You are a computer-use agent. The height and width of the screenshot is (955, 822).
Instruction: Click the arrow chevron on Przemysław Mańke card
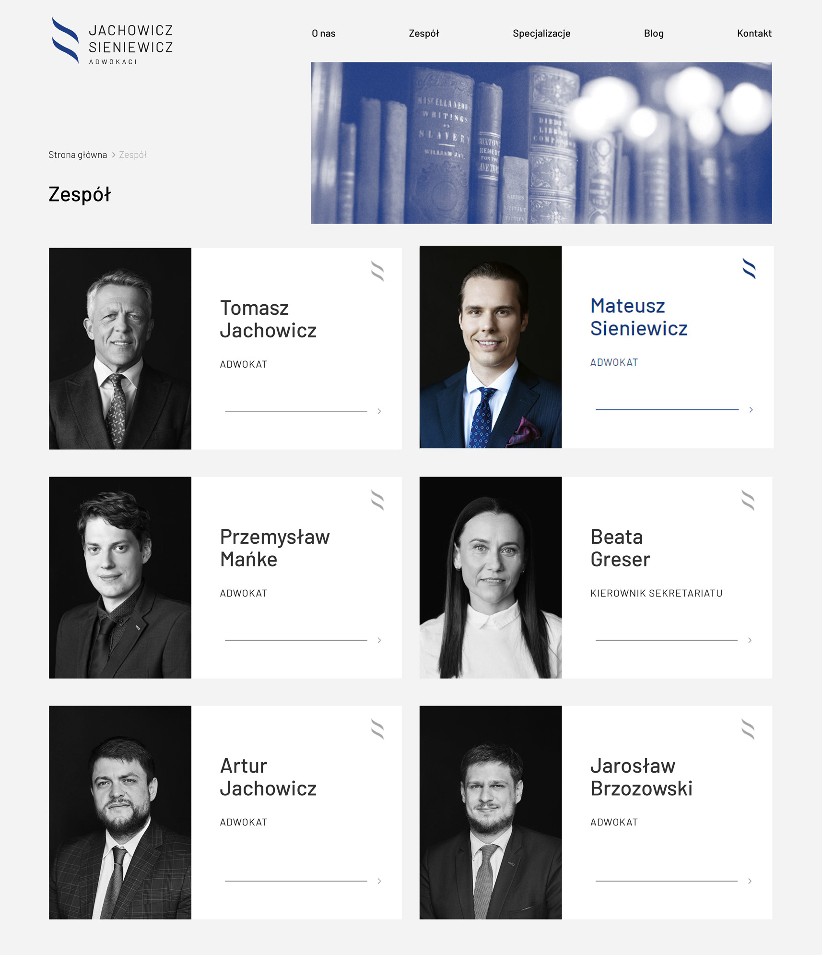(379, 640)
